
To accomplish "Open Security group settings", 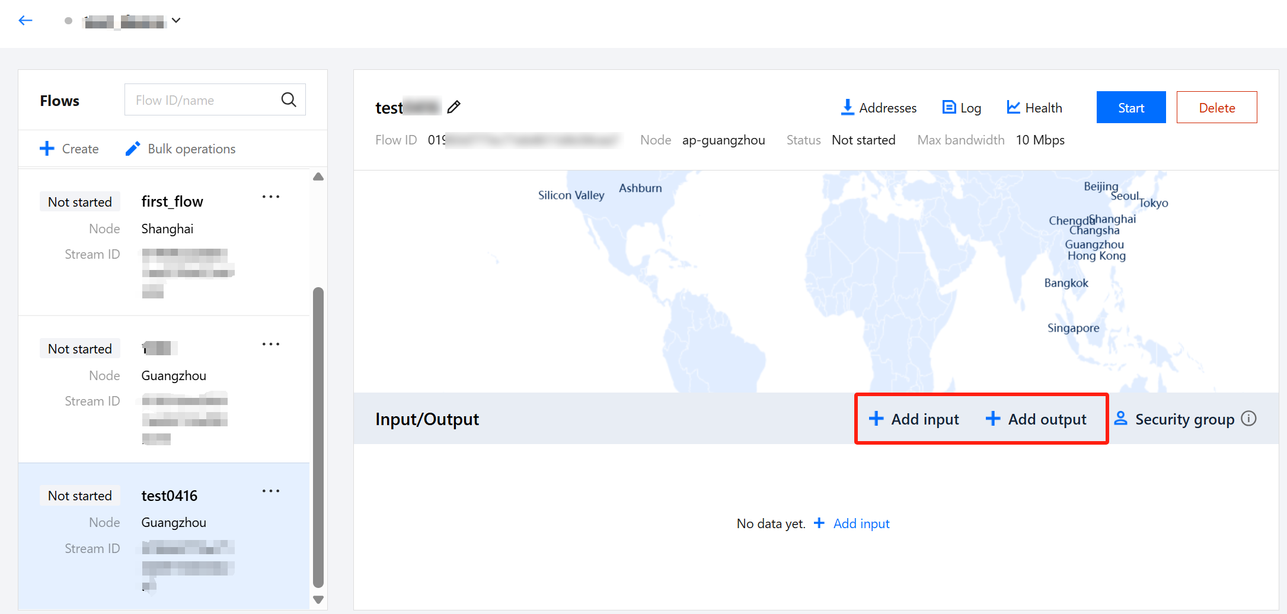I will click(1175, 419).
